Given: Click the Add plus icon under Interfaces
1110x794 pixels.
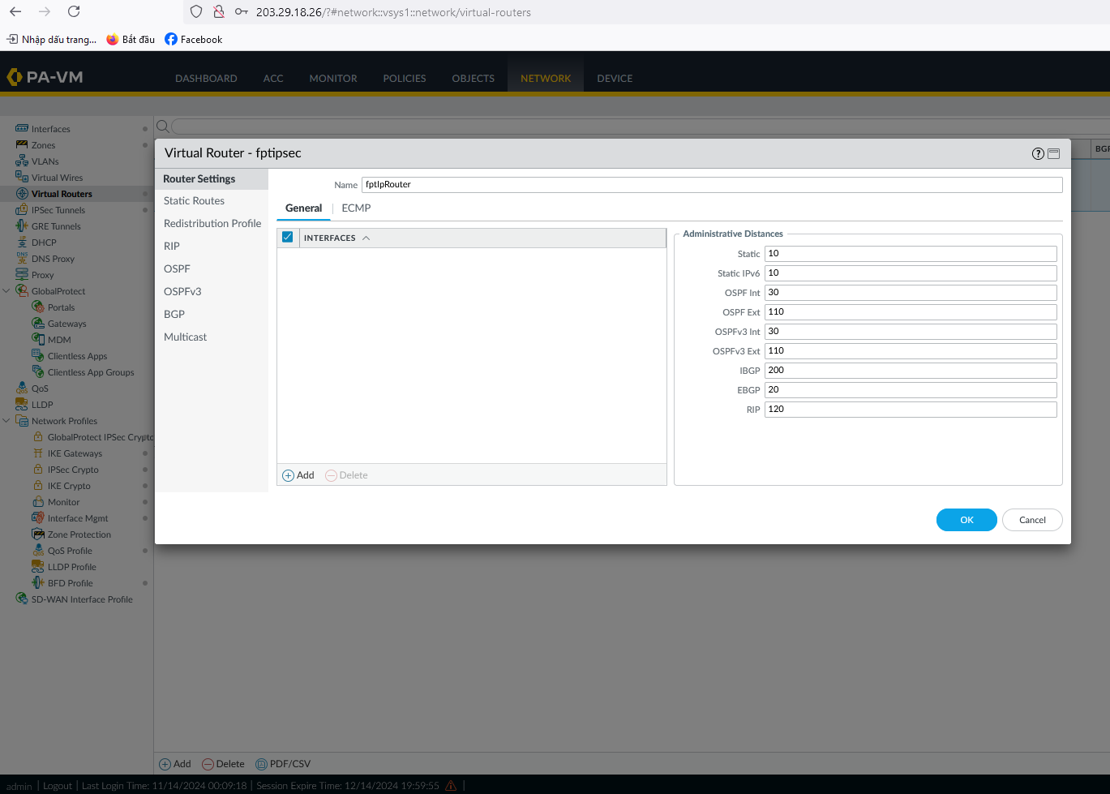Looking at the screenshot, I should pos(288,475).
